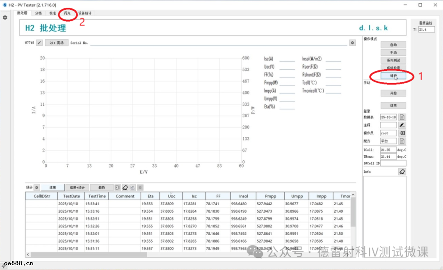Open the gear settings right of Serial No.
The height and width of the screenshot is (270, 443).
click(352, 43)
